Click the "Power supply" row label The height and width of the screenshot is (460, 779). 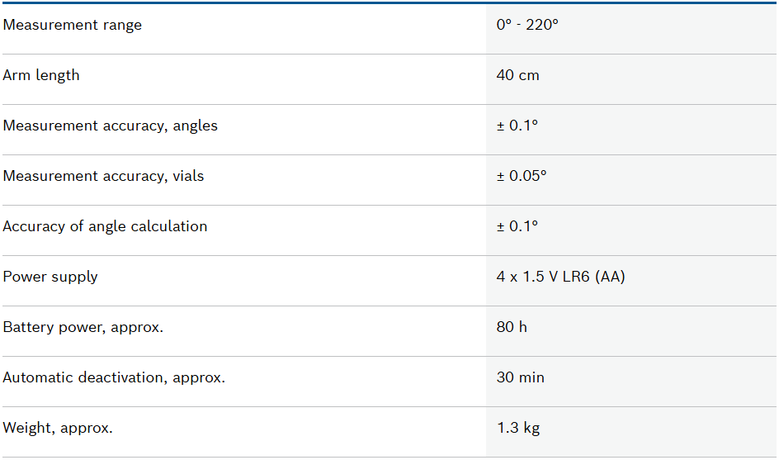pyautogui.click(x=50, y=277)
